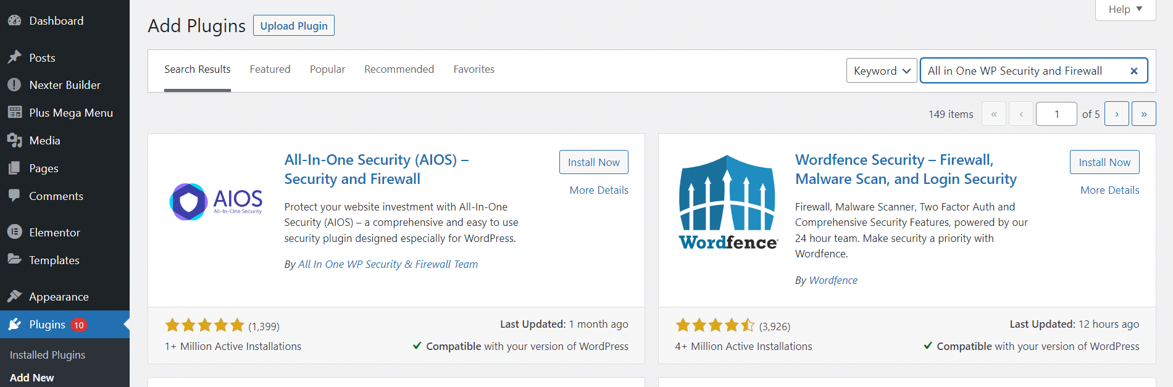This screenshot has height=387, width=1173.
Task: Open Installed Plugins in the sidebar submenu
Action: (x=48, y=355)
